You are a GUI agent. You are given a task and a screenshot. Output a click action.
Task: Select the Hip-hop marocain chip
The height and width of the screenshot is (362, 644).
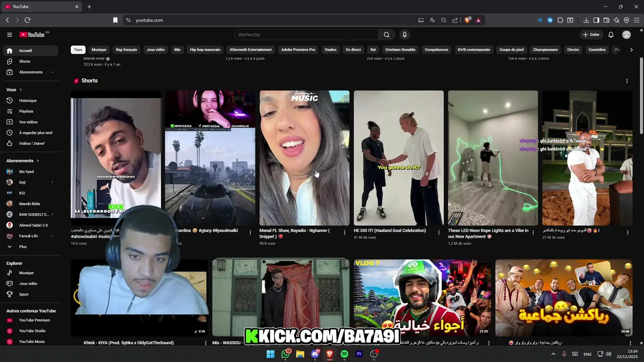tap(205, 50)
